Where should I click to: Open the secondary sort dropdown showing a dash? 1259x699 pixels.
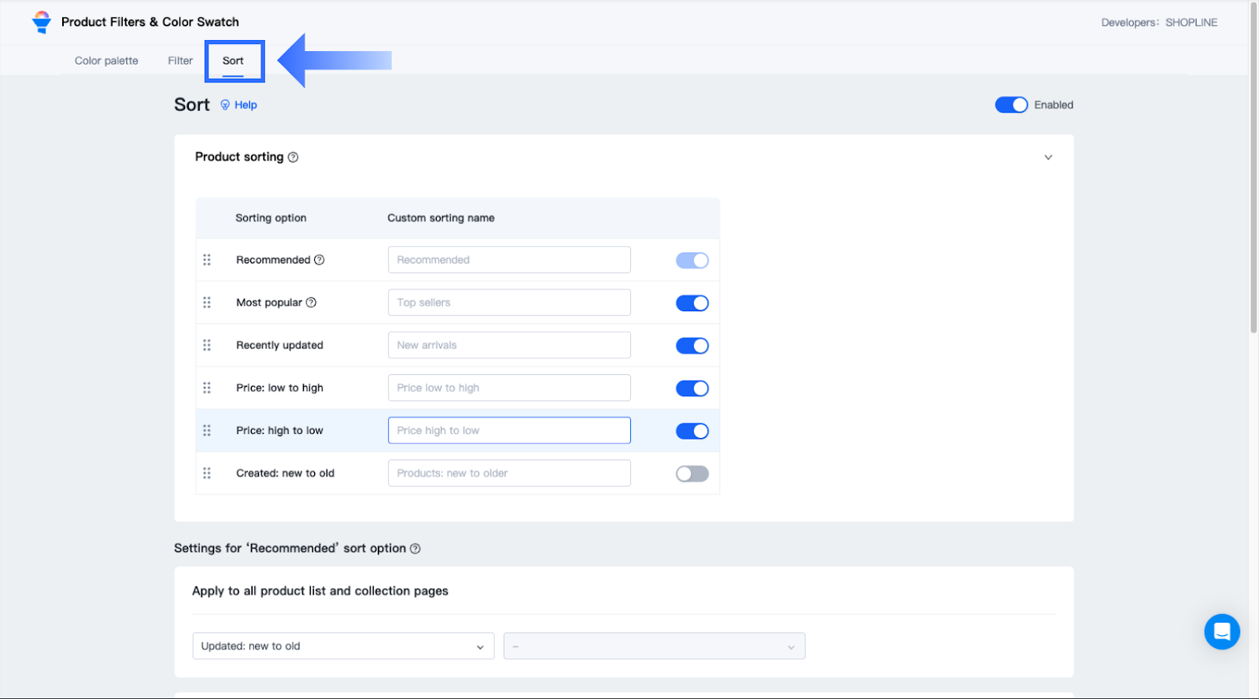(654, 646)
